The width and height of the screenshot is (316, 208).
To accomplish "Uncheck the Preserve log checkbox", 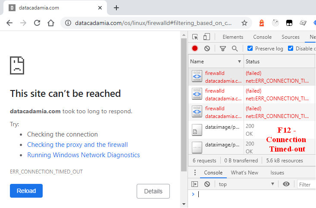I will pos(250,48).
